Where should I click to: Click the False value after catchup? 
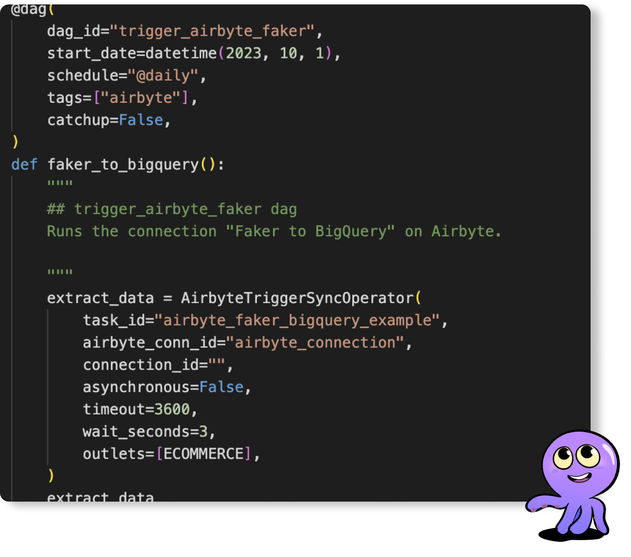pos(141,120)
